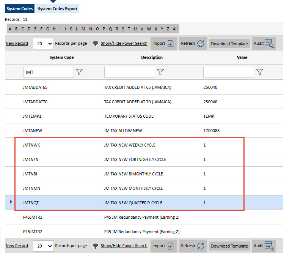Open the bottom records per page dropdown
The width and height of the screenshot is (284, 254).
(44, 246)
